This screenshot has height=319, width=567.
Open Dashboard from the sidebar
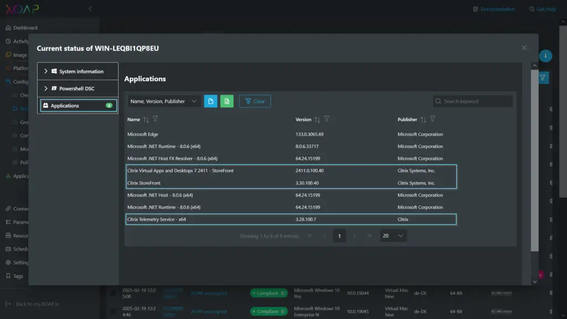point(24,27)
